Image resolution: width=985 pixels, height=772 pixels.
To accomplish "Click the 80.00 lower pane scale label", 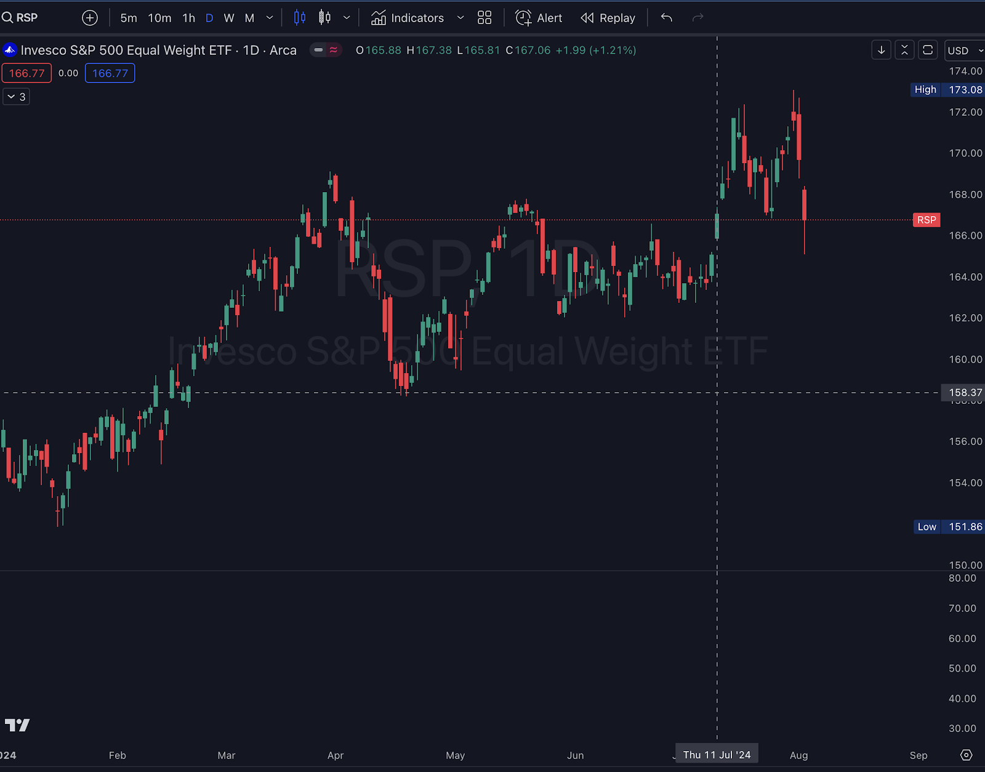I will pos(962,578).
